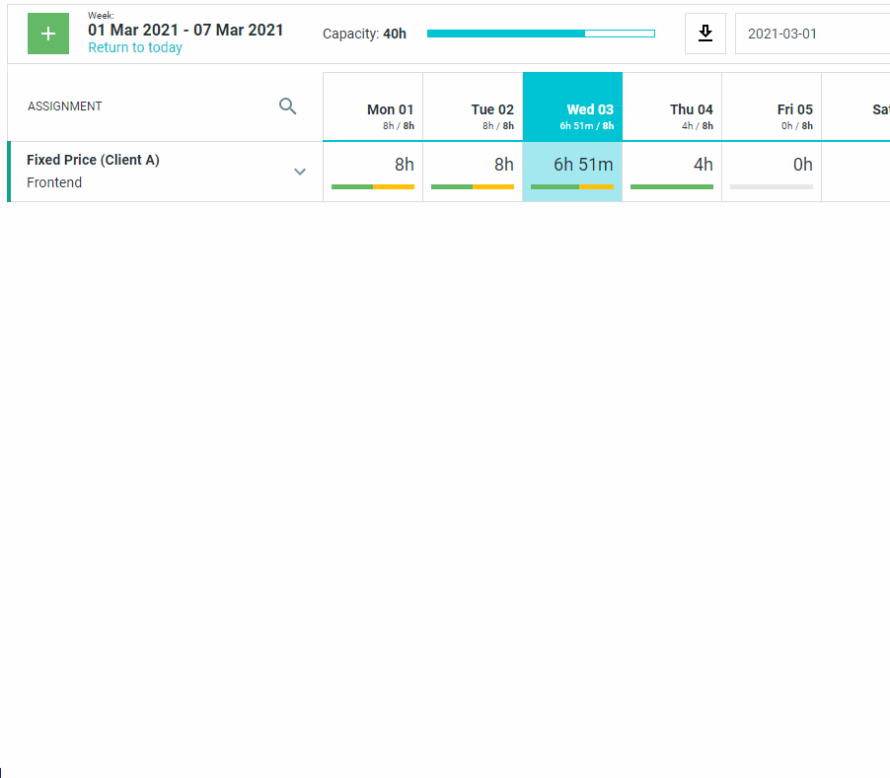Click the download export icon
The width and height of the screenshot is (890, 778).
[705, 34]
